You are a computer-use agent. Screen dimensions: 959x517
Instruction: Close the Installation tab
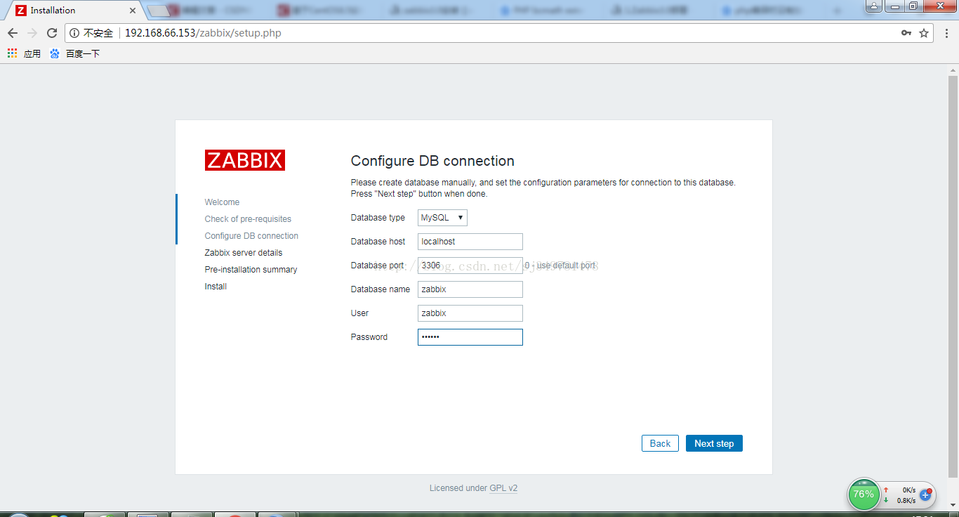point(133,11)
